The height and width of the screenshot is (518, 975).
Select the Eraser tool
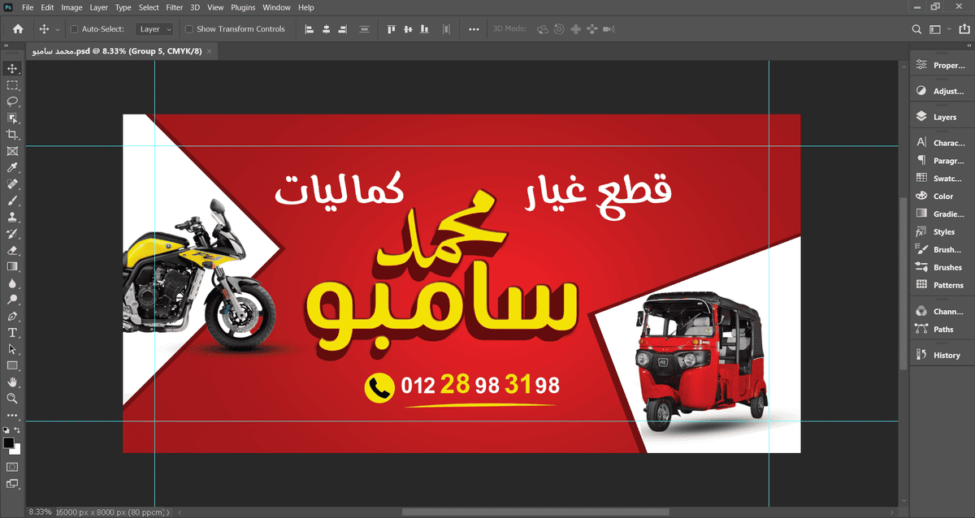[12, 250]
